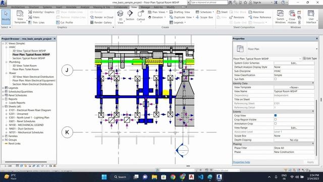
Task: Toggle Annotation Crop checkbox
Action: click(276, 123)
